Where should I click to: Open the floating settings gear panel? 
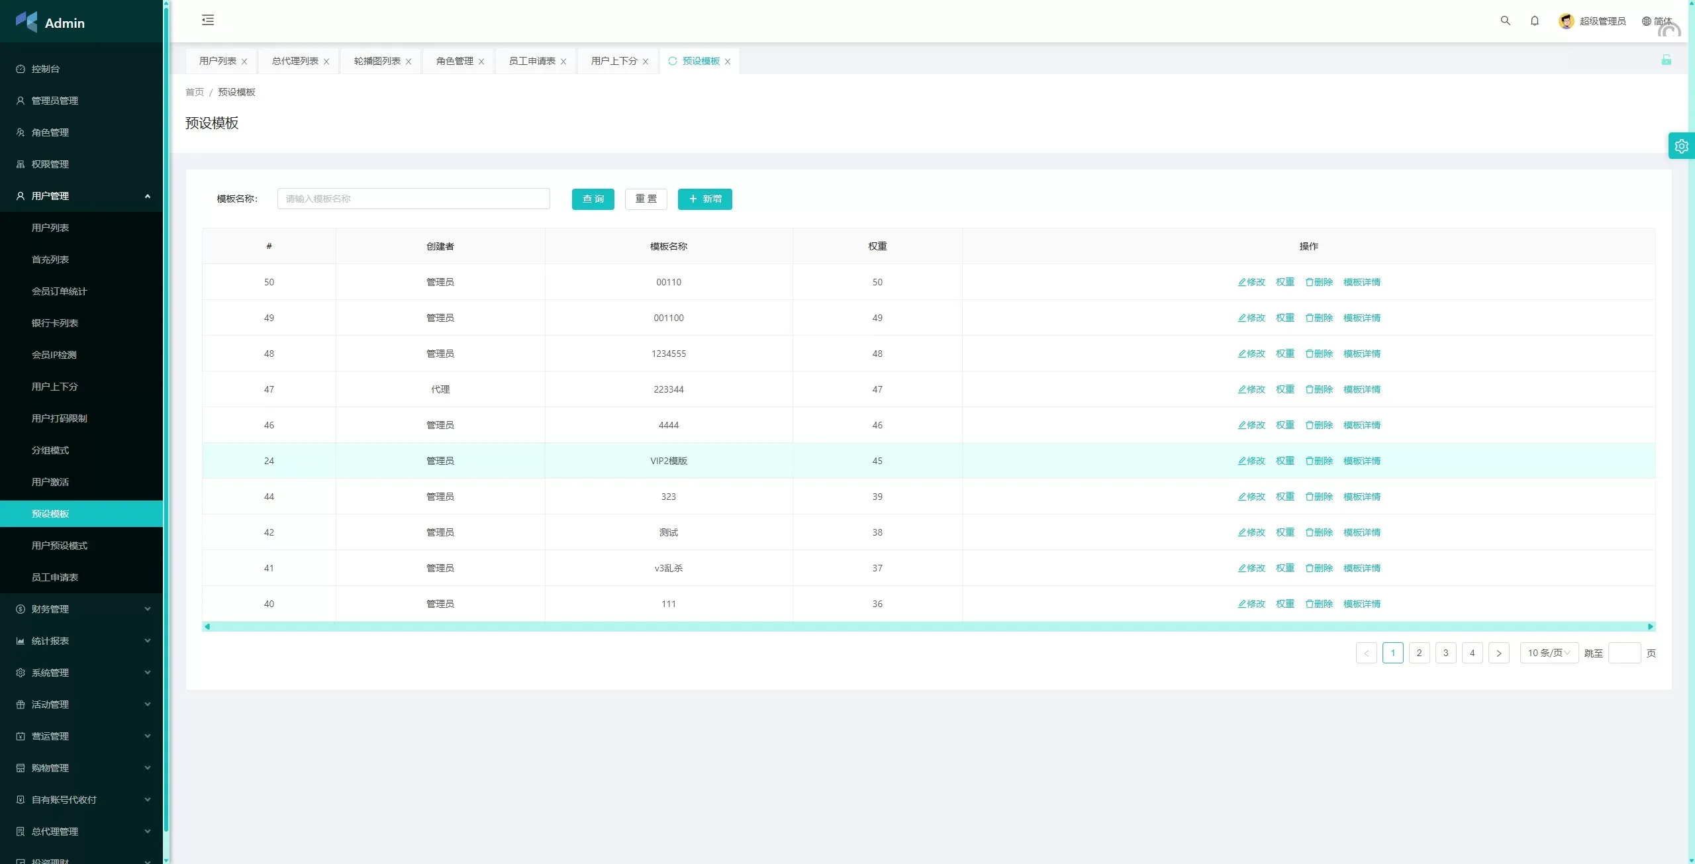[x=1681, y=146]
